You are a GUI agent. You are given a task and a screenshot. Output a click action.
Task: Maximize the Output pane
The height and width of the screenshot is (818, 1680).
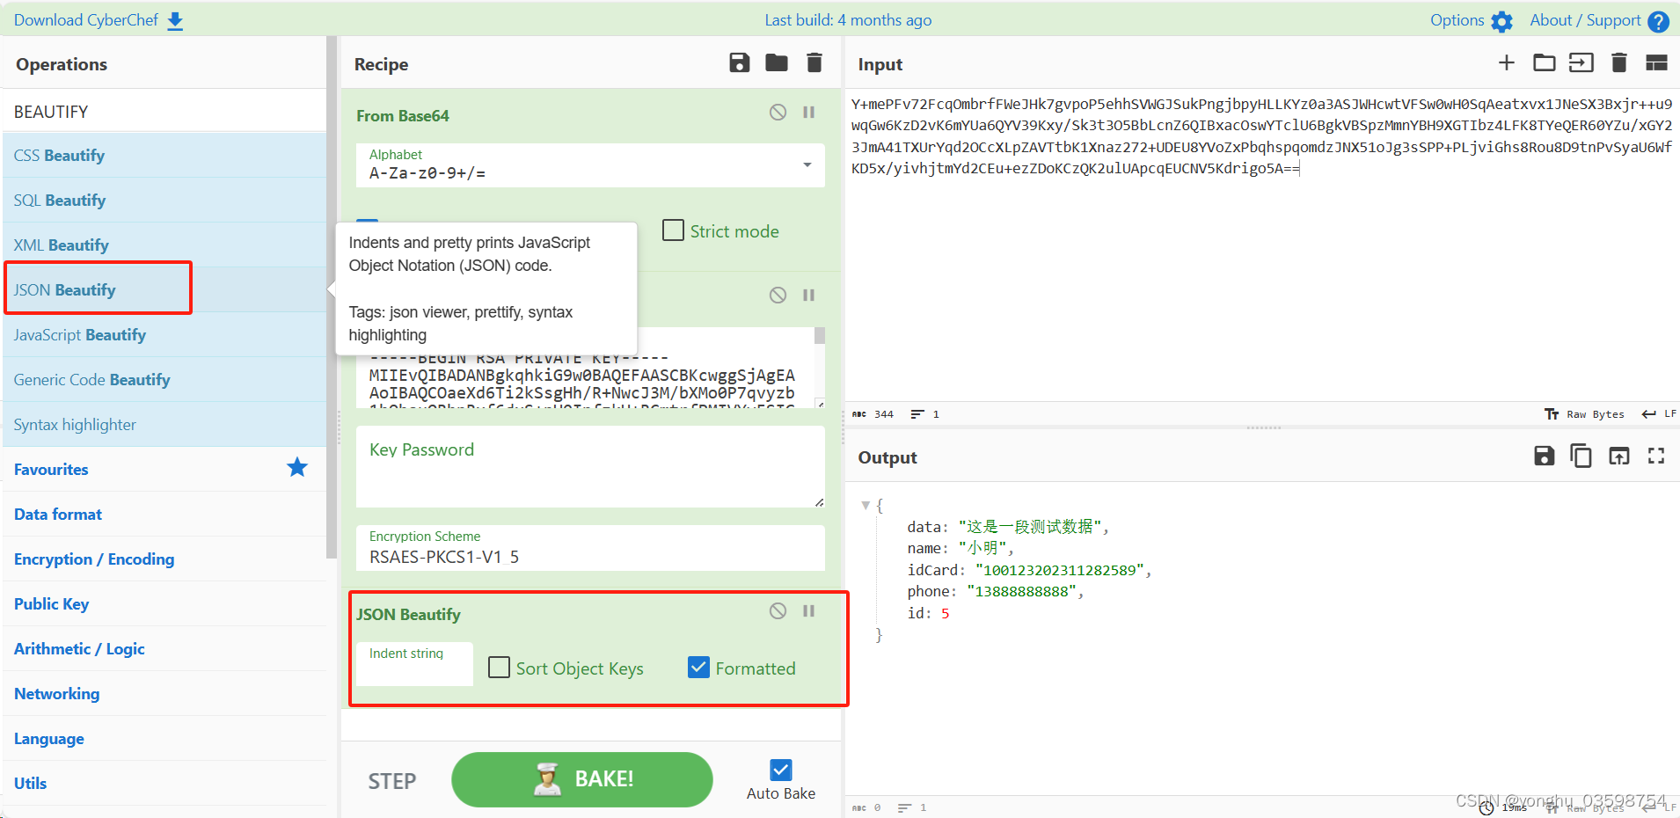pos(1657,456)
